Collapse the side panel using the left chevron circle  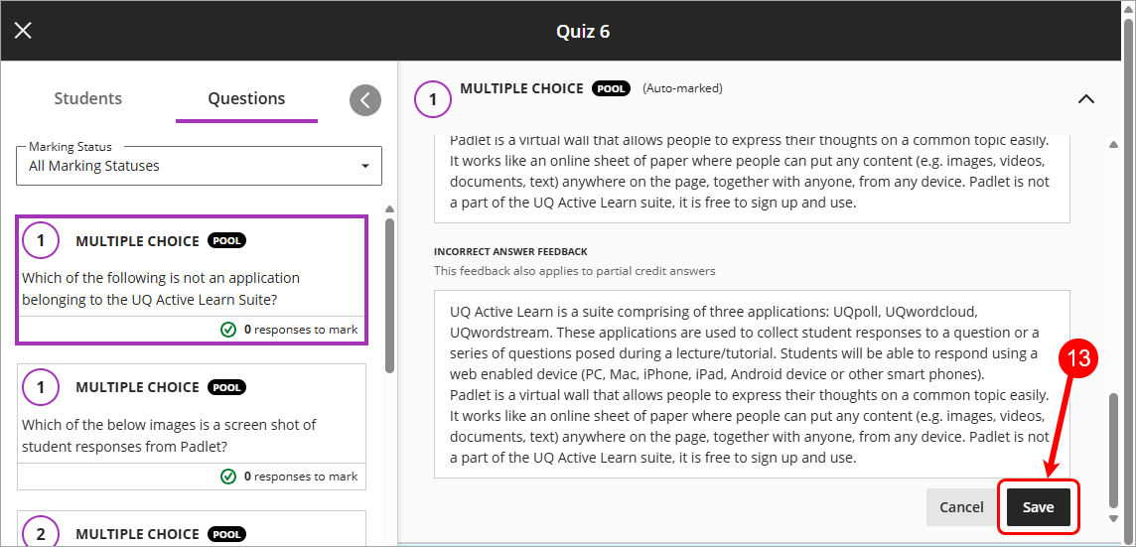pyautogui.click(x=365, y=100)
